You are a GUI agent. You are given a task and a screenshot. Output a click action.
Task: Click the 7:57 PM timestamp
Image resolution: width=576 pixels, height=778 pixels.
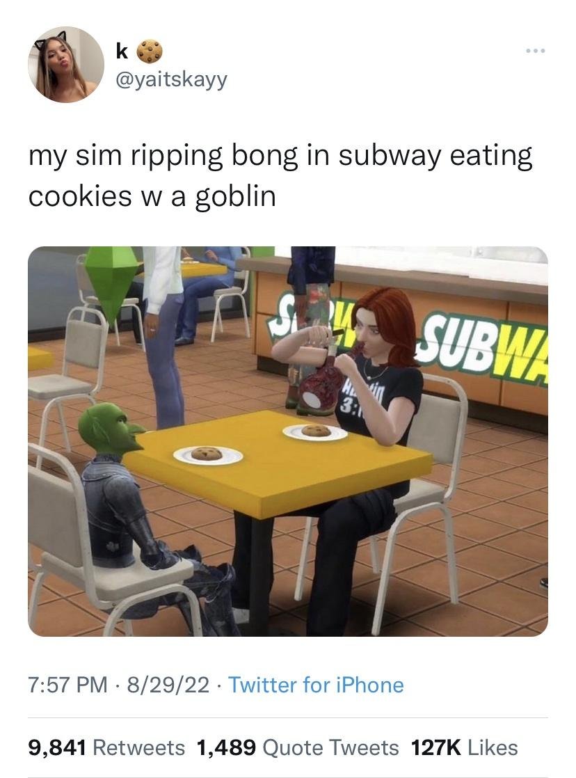(x=68, y=685)
